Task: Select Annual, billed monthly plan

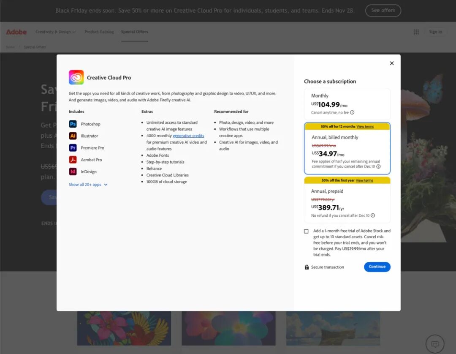Action: click(347, 148)
